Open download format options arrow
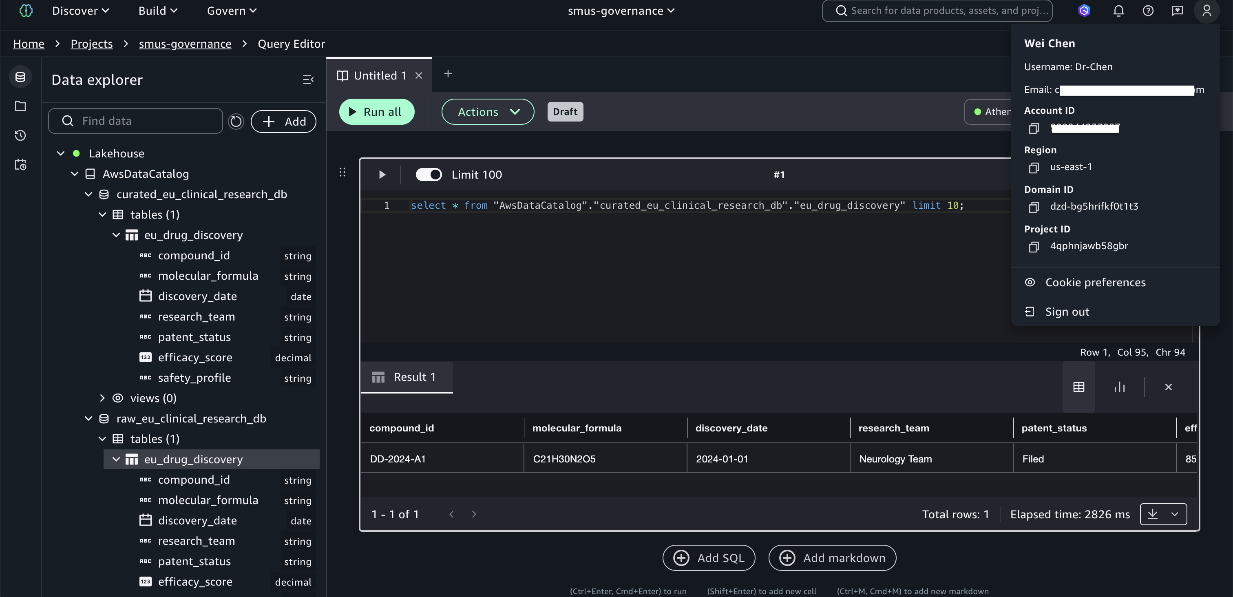This screenshot has width=1233, height=597. pyautogui.click(x=1175, y=514)
